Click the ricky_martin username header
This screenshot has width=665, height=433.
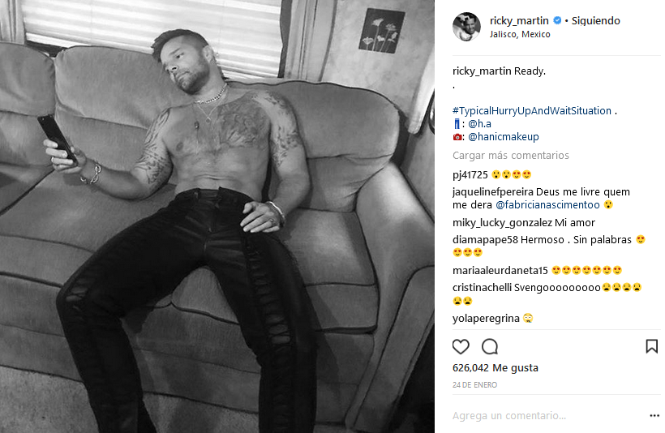tap(519, 20)
